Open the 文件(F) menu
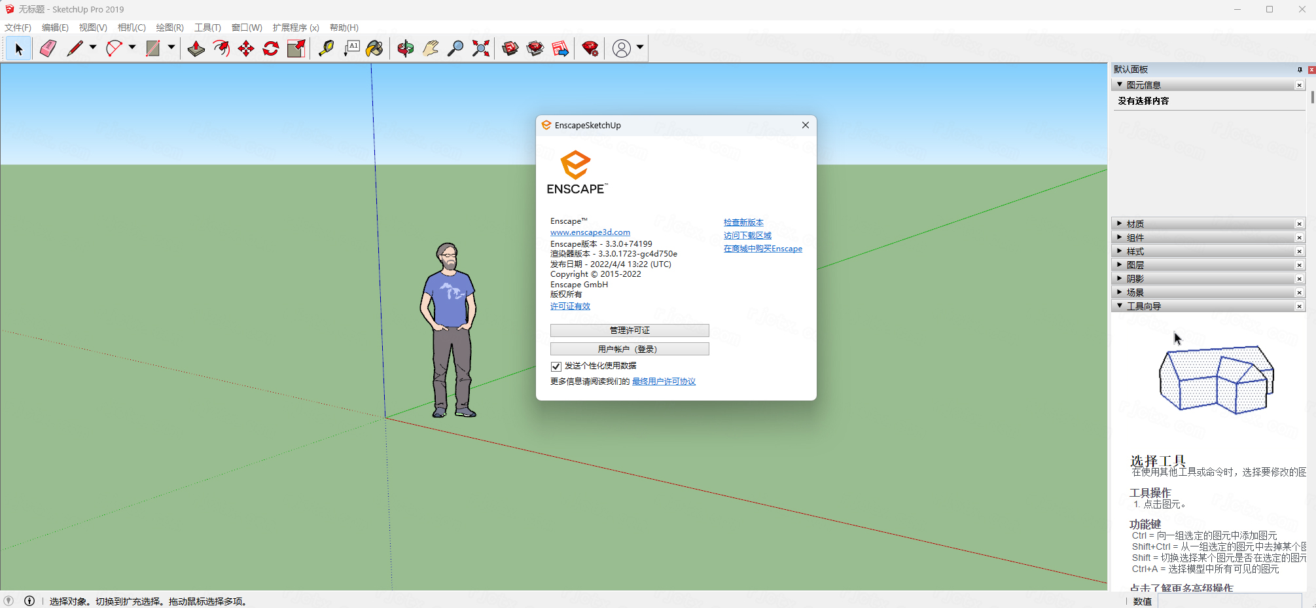The height and width of the screenshot is (608, 1316). pos(18,27)
